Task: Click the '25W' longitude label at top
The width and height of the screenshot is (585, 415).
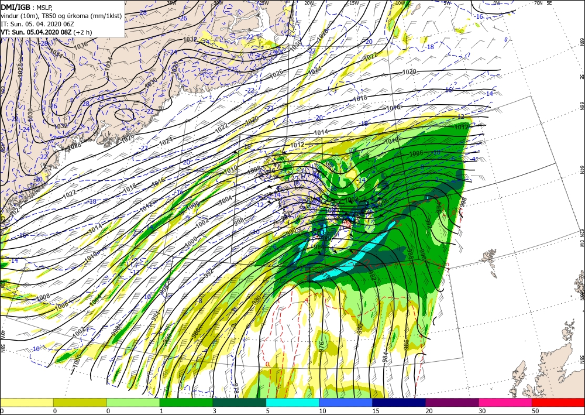Action: click(263, 2)
